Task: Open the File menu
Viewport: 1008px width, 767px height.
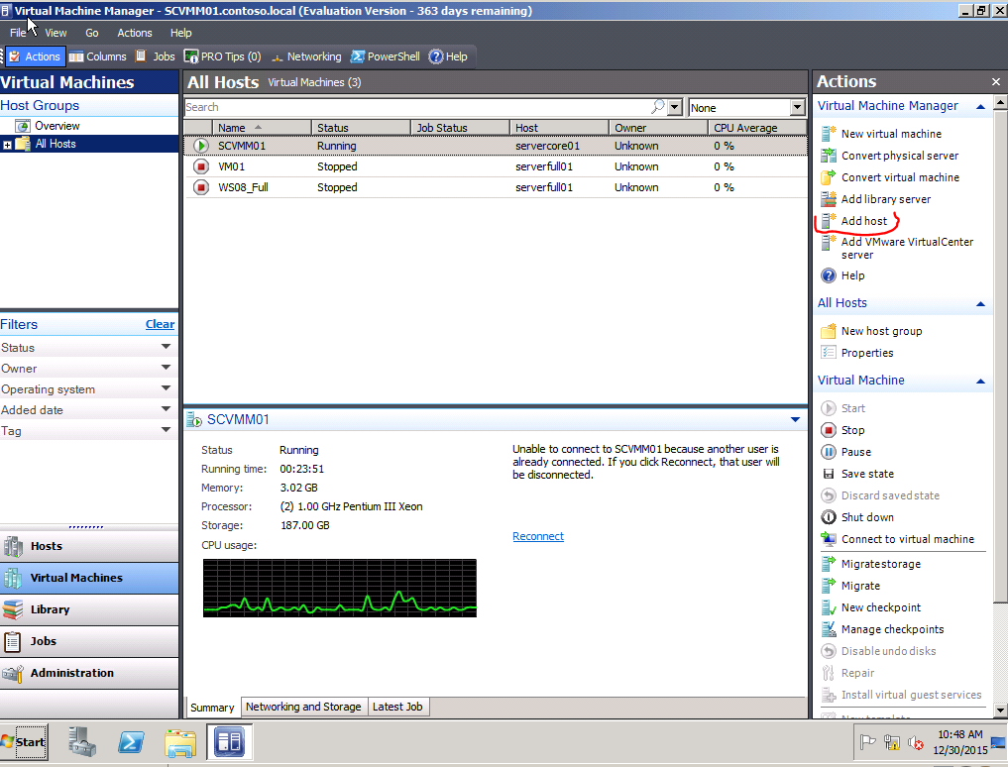Action: (x=18, y=33)
